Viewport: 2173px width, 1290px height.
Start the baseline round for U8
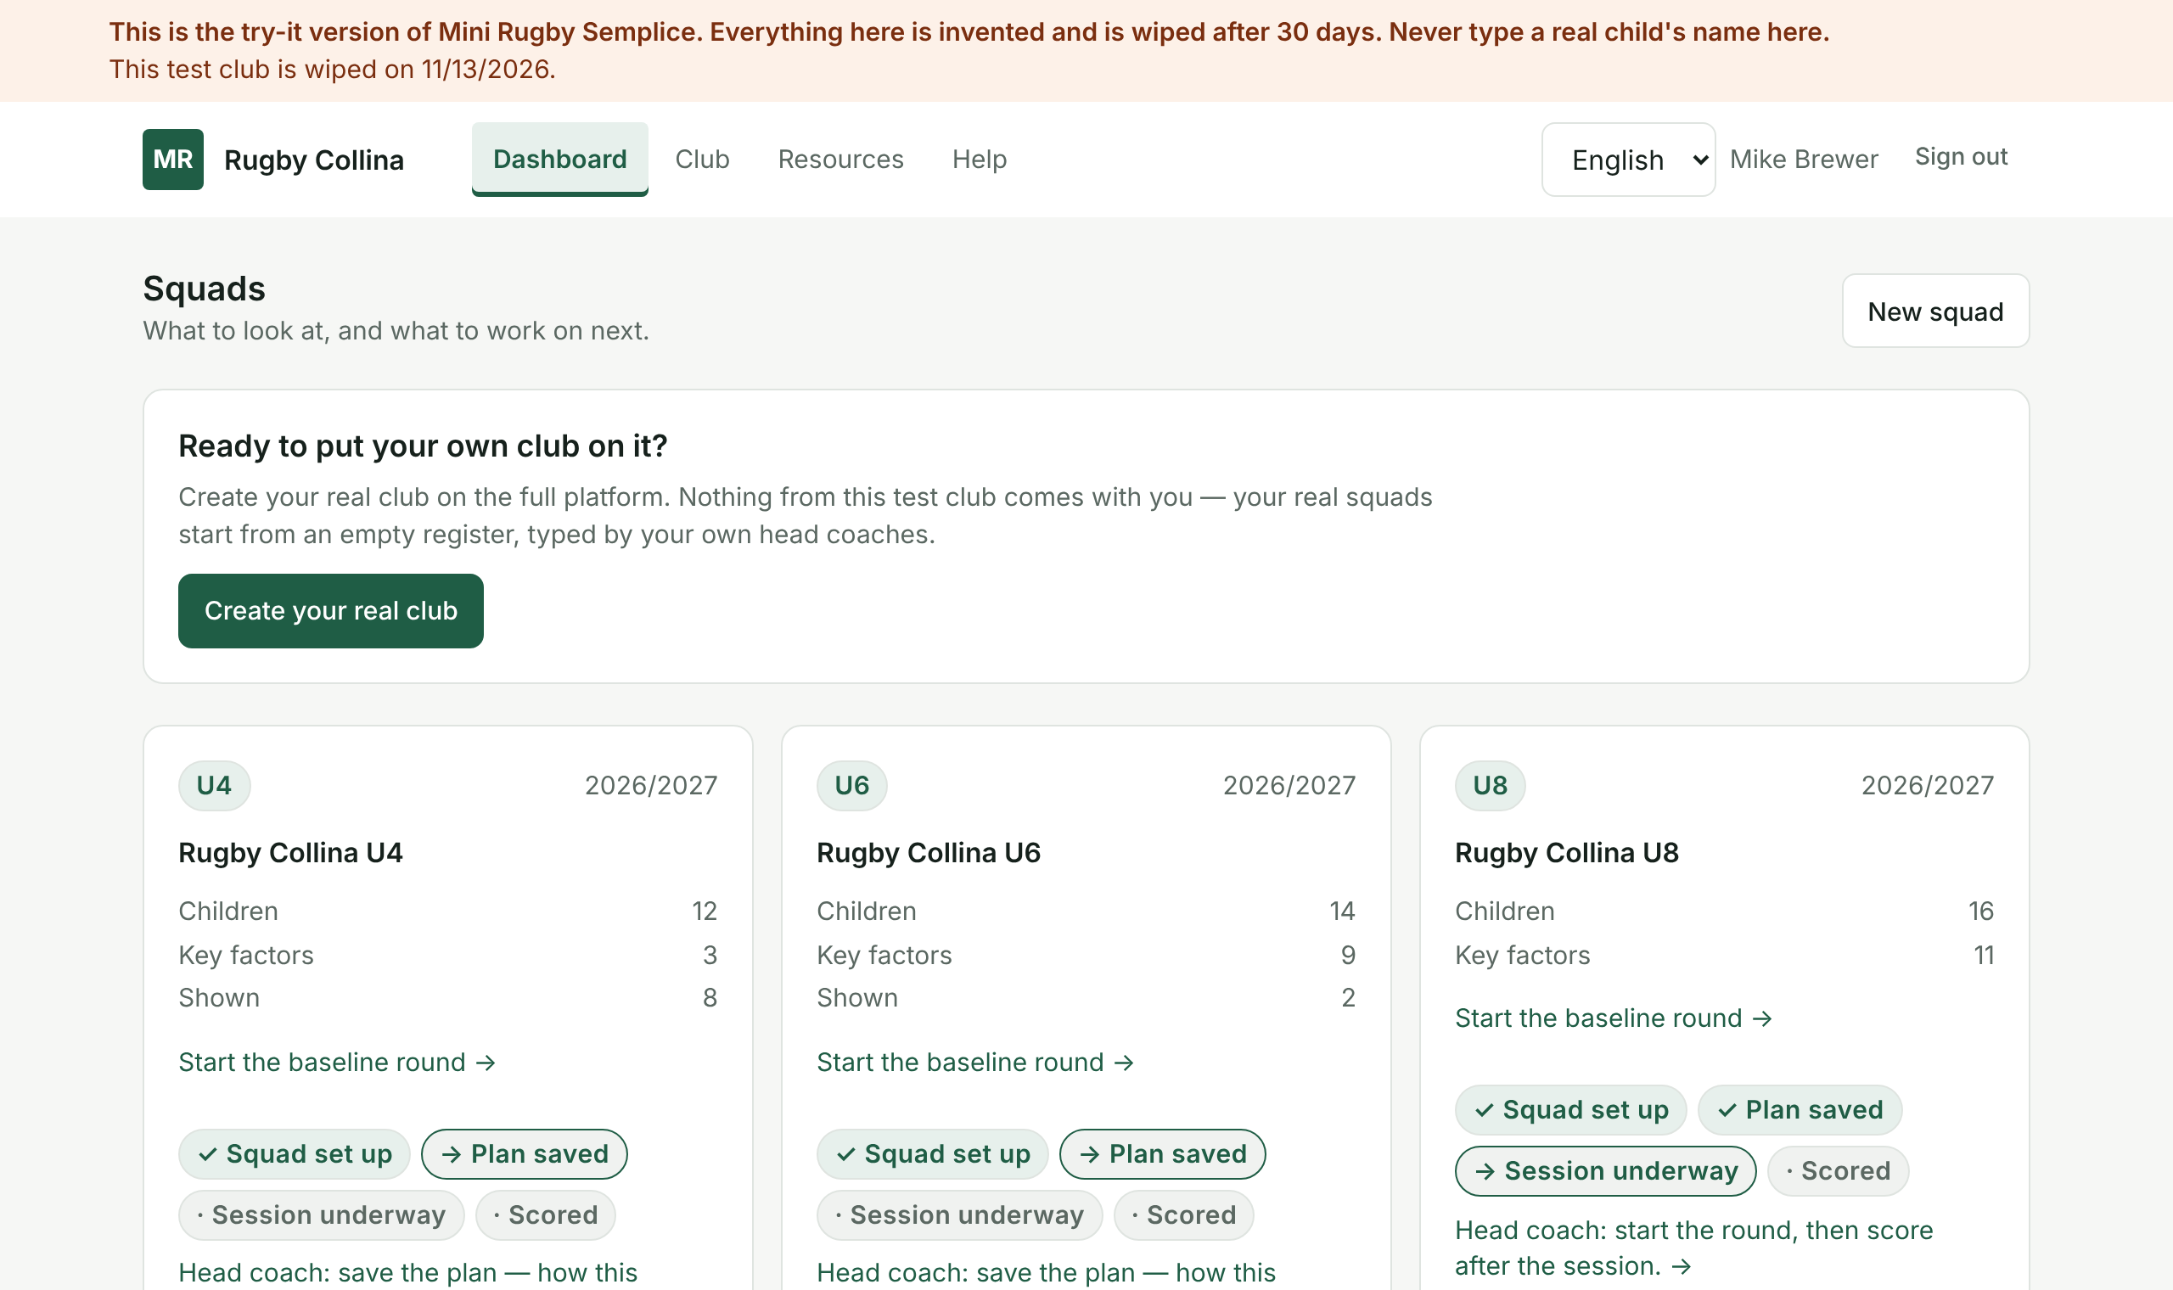coord(1614,1017)
